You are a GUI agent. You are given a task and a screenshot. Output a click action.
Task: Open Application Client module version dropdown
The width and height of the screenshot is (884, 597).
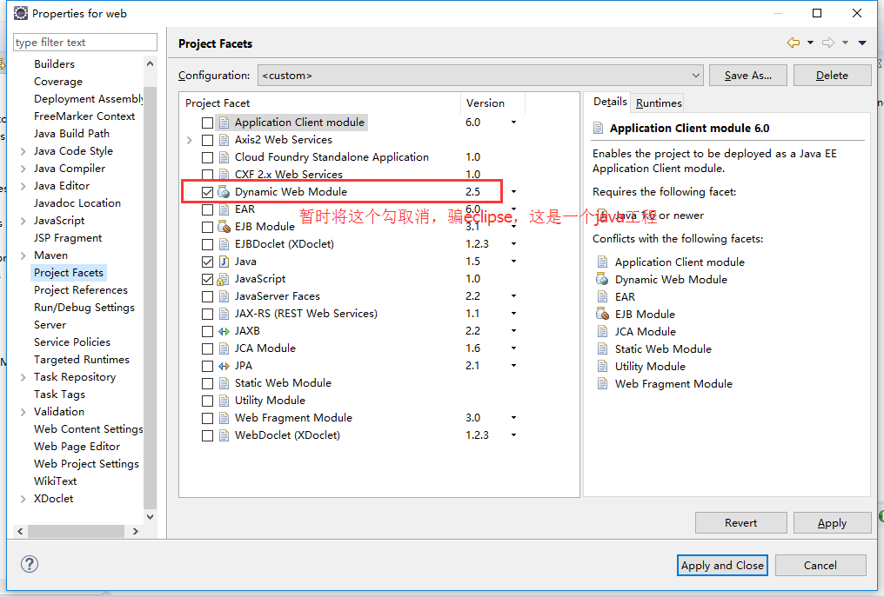[513, 123]
